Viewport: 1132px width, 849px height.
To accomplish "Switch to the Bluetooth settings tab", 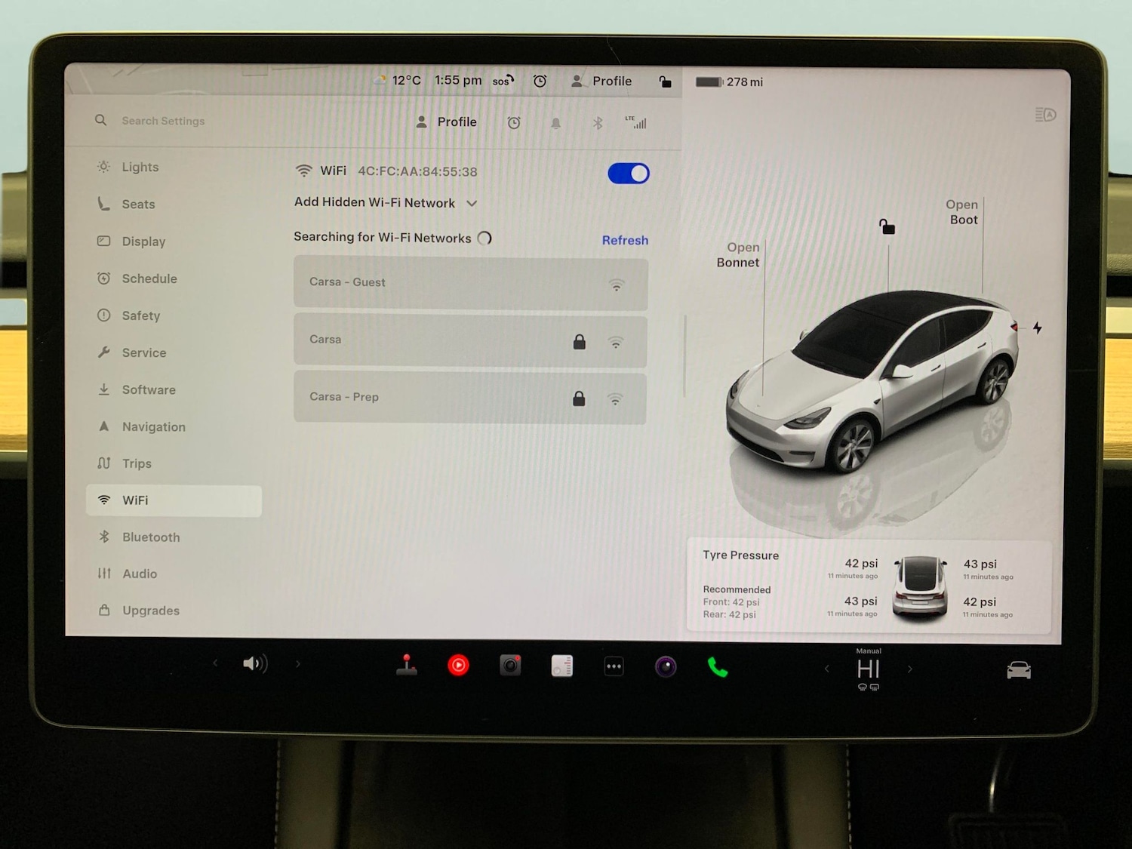I will [x=150, y=537].
